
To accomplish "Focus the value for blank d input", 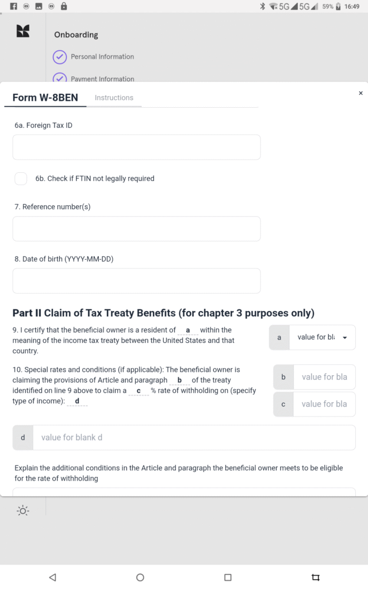I will (x=193, y=437).
